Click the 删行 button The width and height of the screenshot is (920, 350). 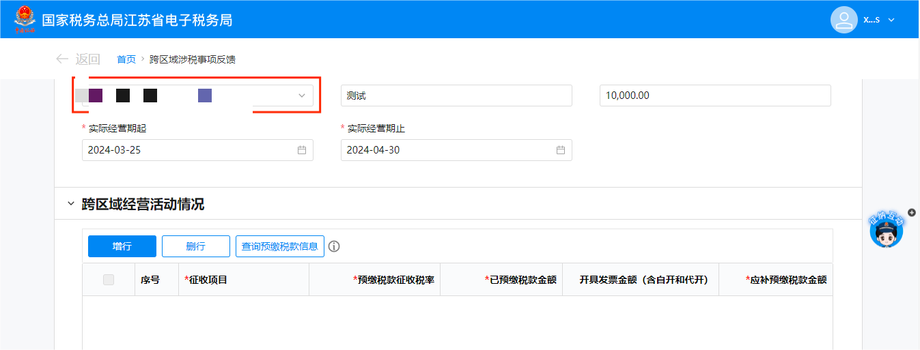pyautogui.click(x=196, y=246)
